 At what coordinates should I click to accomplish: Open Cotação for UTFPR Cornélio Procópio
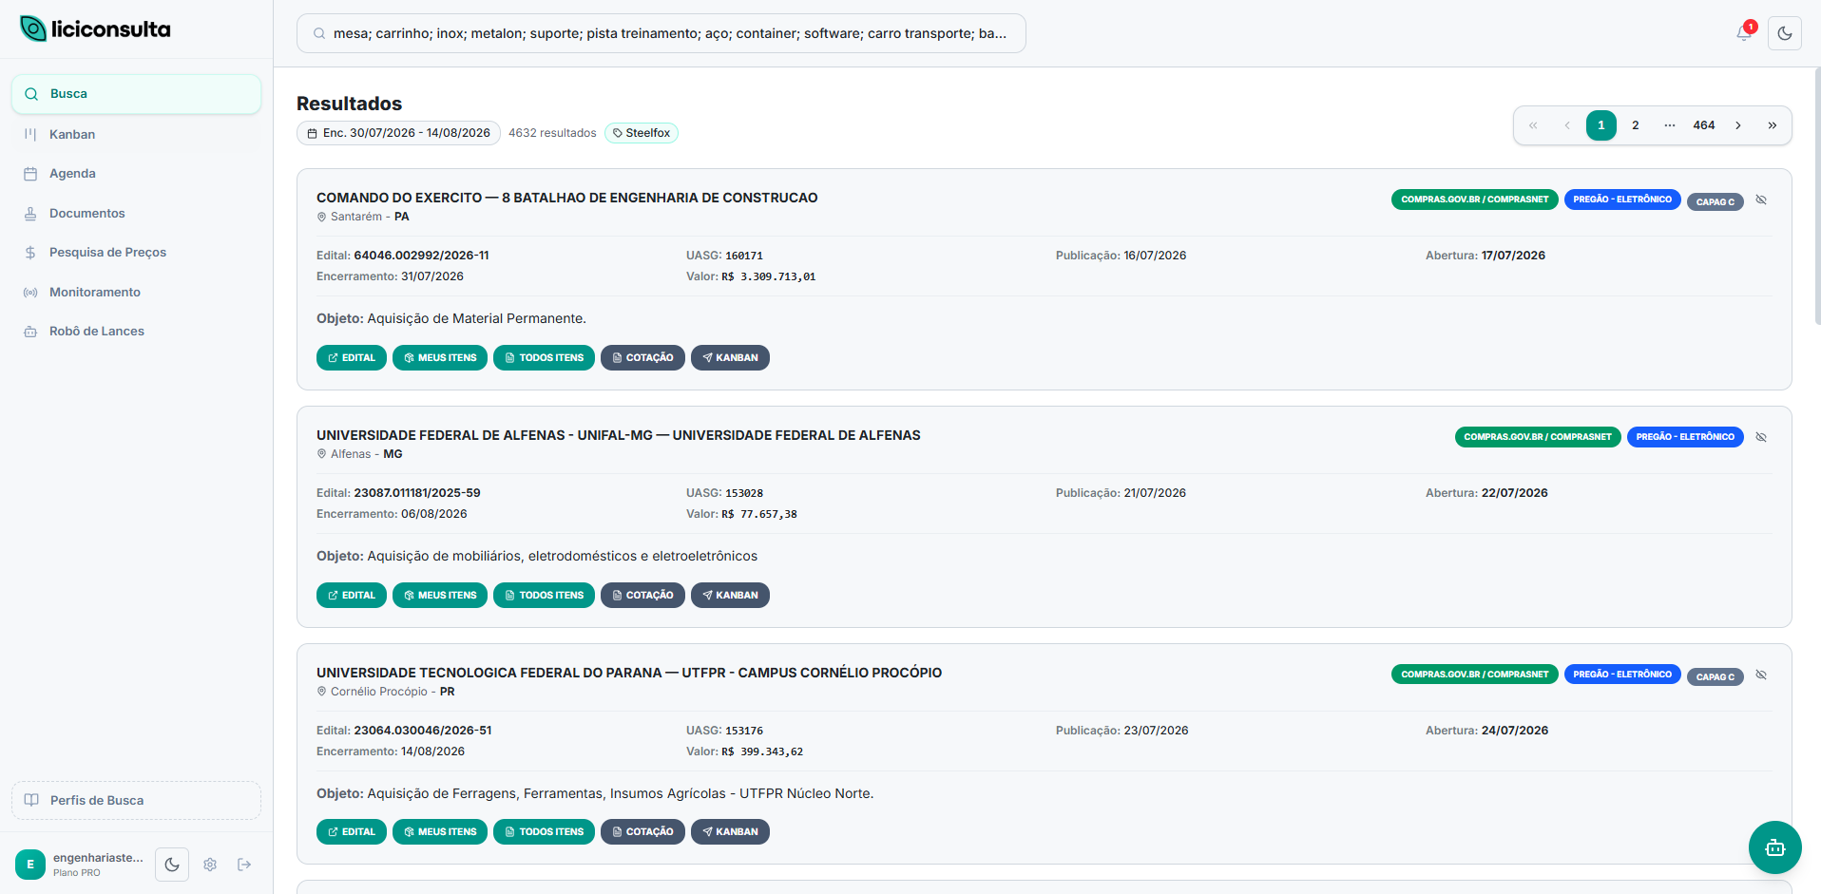tap(642, 832)
